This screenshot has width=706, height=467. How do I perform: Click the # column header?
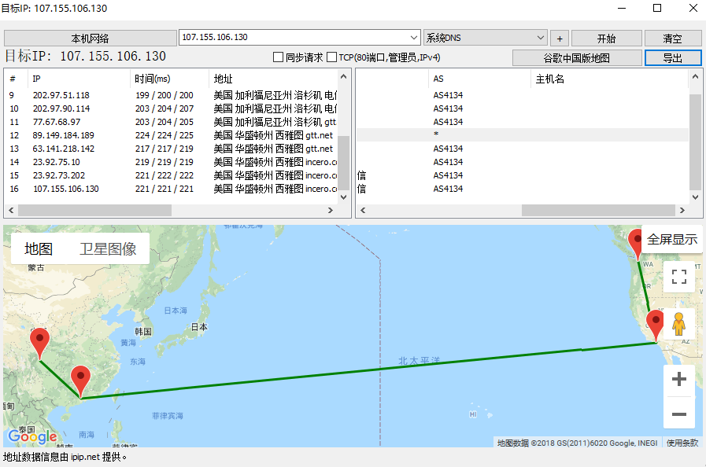click(x=13, y=79)
